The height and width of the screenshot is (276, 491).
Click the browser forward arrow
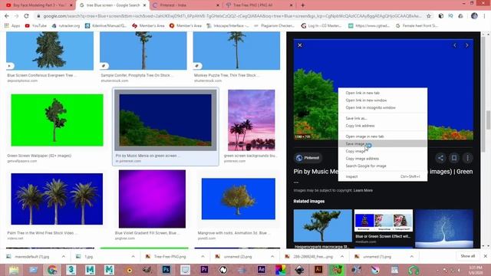pyautogui.click(x=16, y=16)
